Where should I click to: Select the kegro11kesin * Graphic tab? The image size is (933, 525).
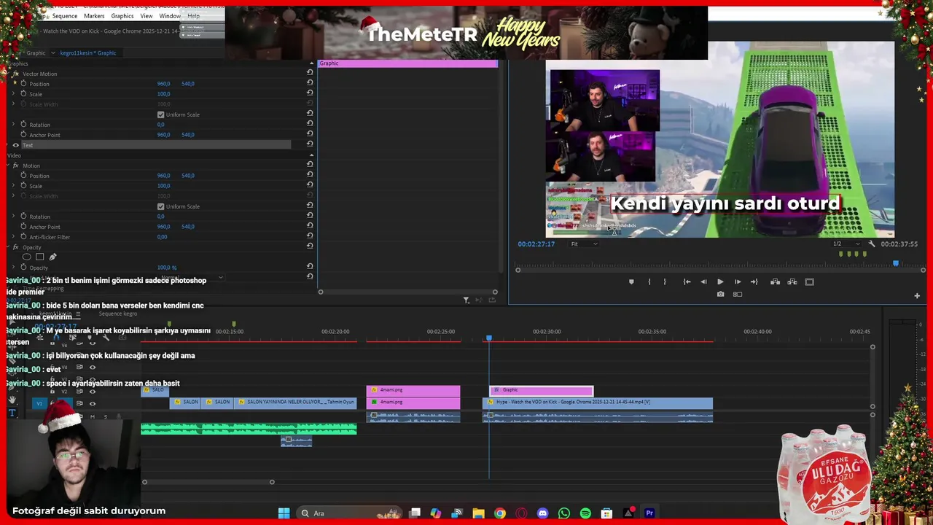pyautogui.click(x=88, y=52)
